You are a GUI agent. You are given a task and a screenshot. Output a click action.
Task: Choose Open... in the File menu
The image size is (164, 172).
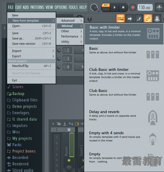click(32, 26)
